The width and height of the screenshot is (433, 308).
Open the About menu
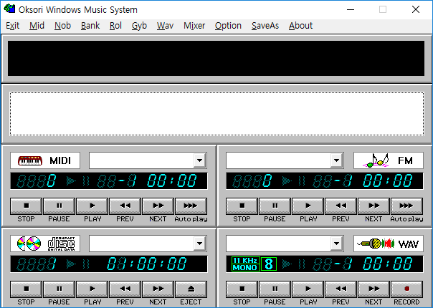pos(300,26)
